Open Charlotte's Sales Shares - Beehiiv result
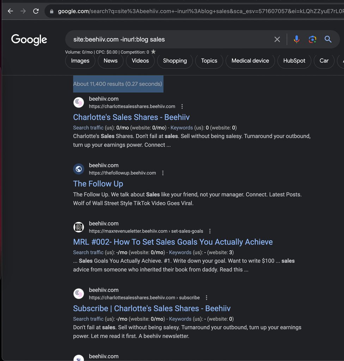The width and height of the screenshot is (344, 361). [x=131, y=117]
